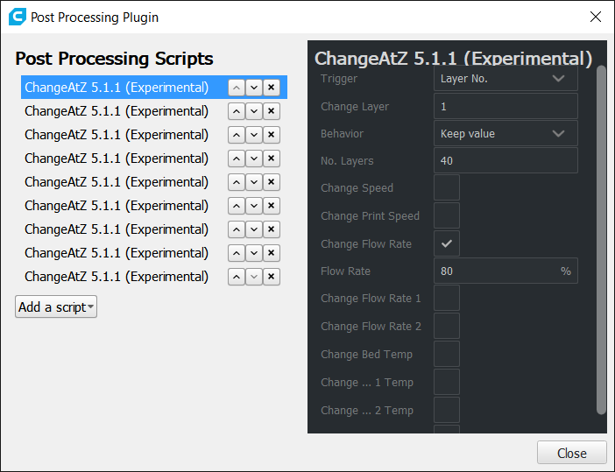Check the Change ... 1 Temp box

447,382
